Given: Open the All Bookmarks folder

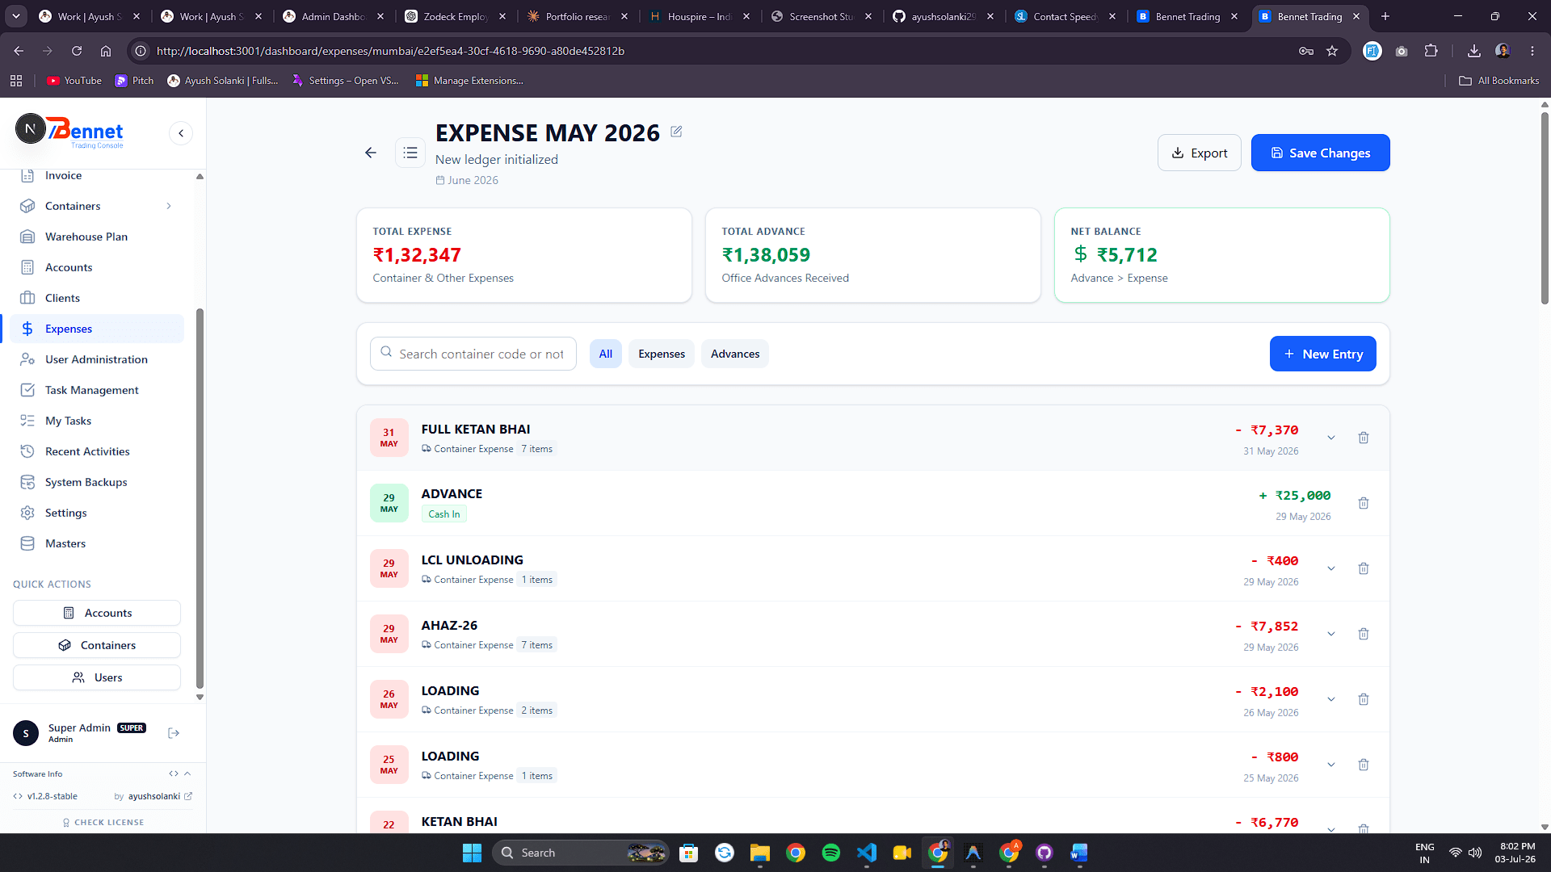Looking at the screenshot, I should pos(1498,81).
